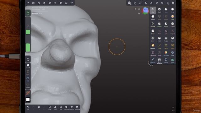The width and height of the screenshot is (201, 113).
Task: Select the Clay sculpting tool
Action: click(x=153, y=10)
